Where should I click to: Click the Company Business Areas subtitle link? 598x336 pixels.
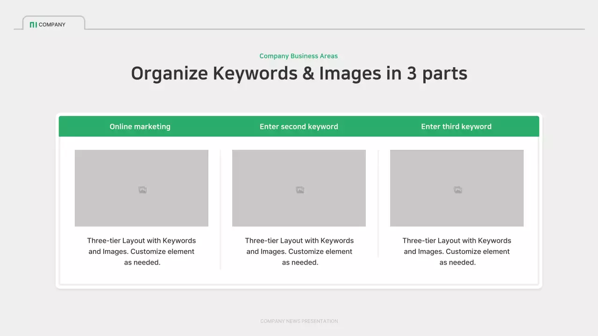point(299,56)
